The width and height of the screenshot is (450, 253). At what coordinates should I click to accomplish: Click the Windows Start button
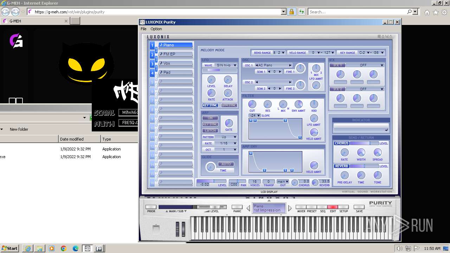(x=9, y=248)
